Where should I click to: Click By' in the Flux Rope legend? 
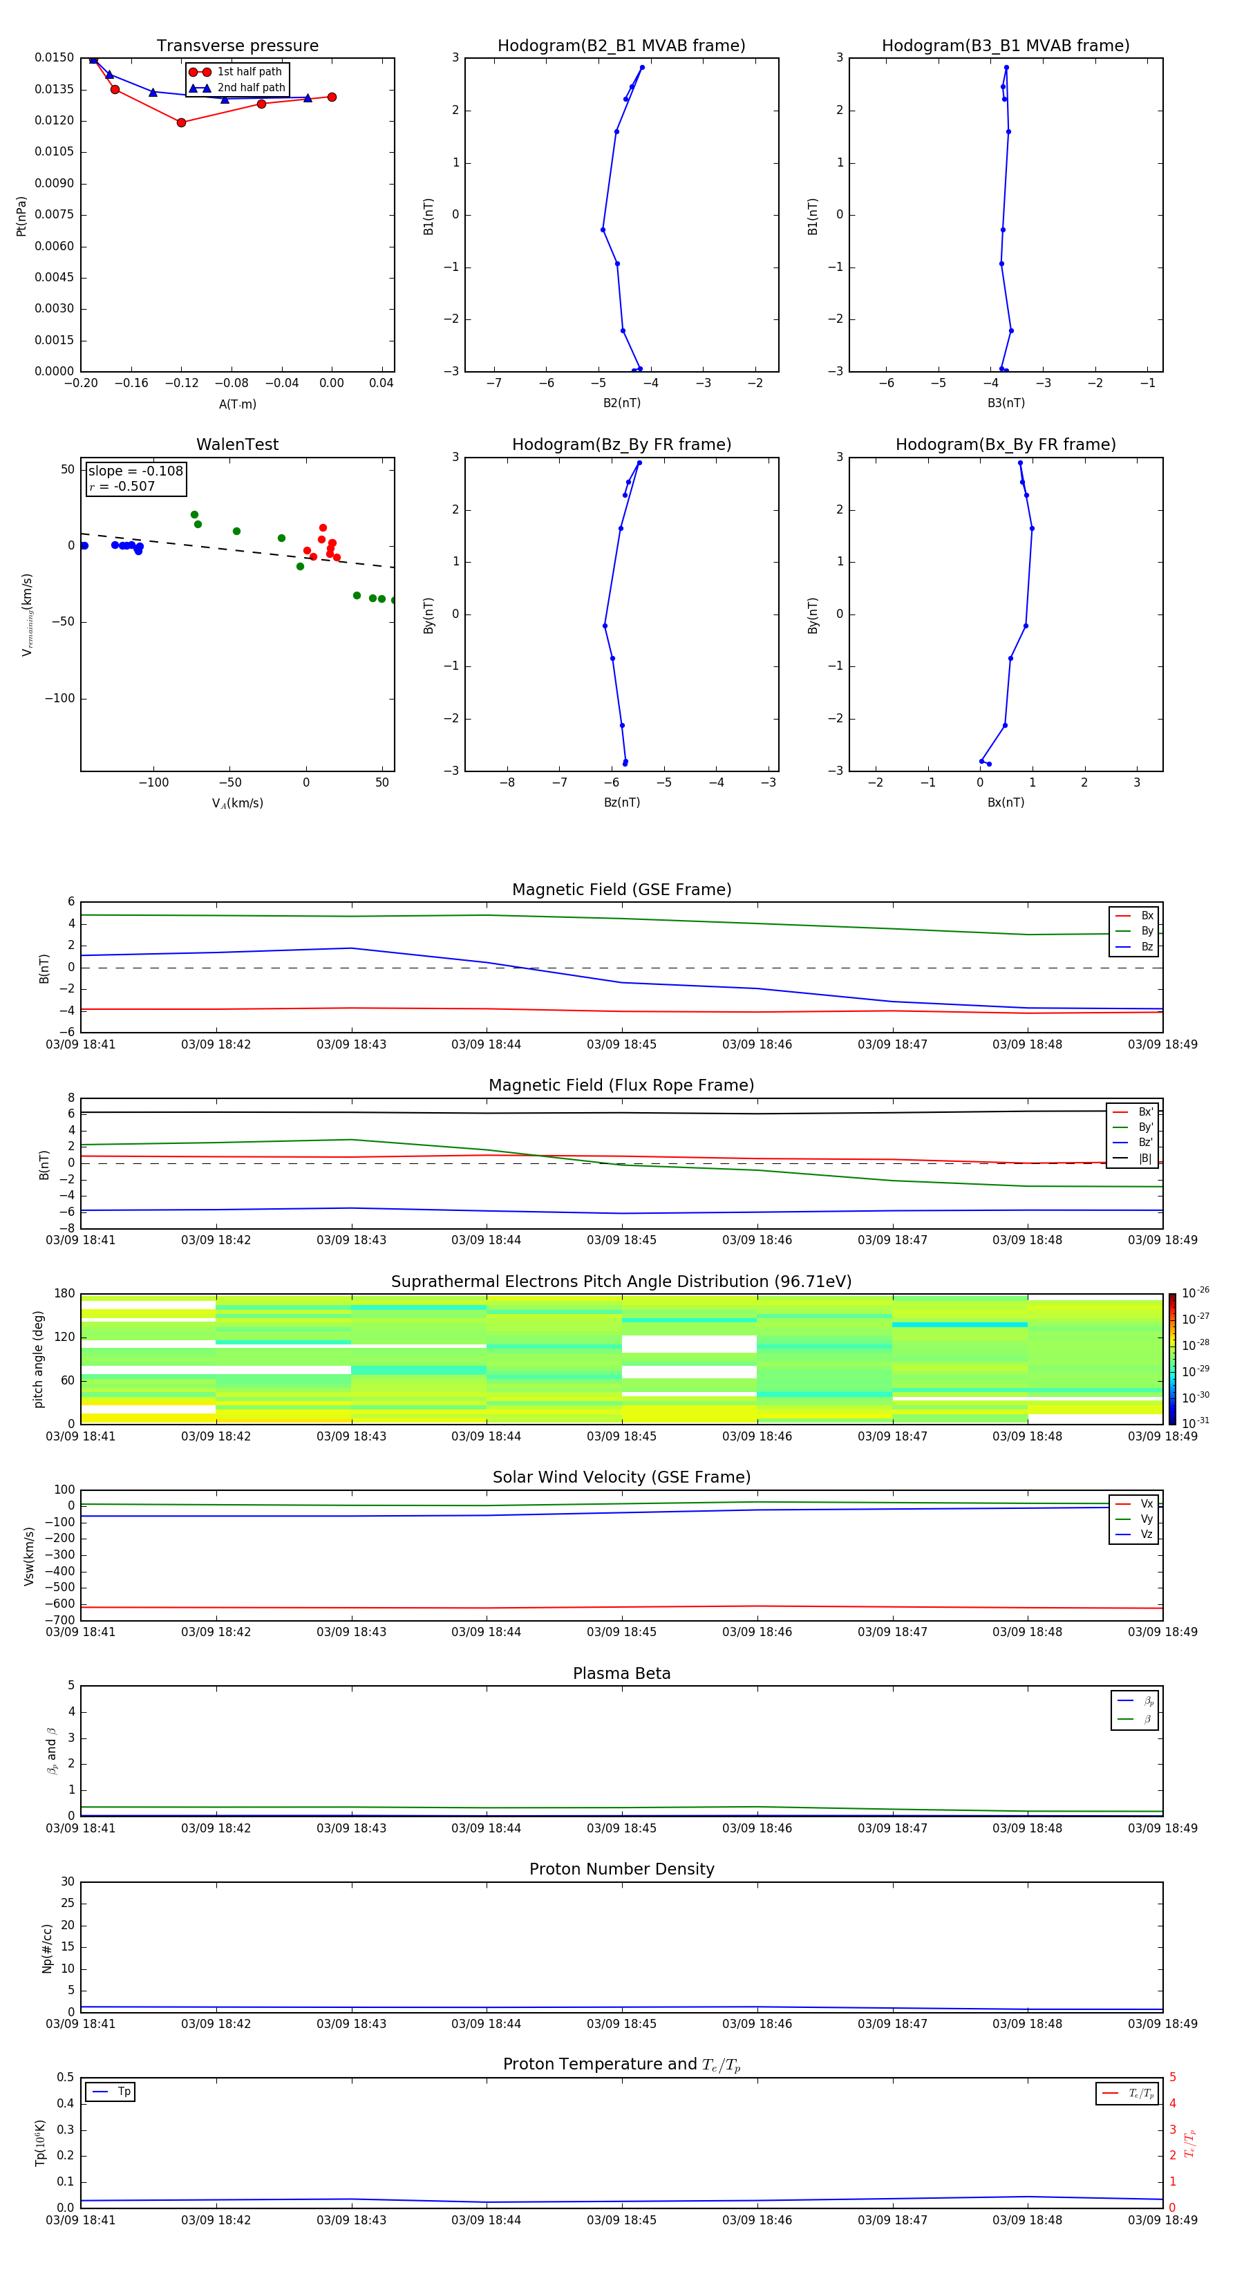(x=1133, y=1127)
